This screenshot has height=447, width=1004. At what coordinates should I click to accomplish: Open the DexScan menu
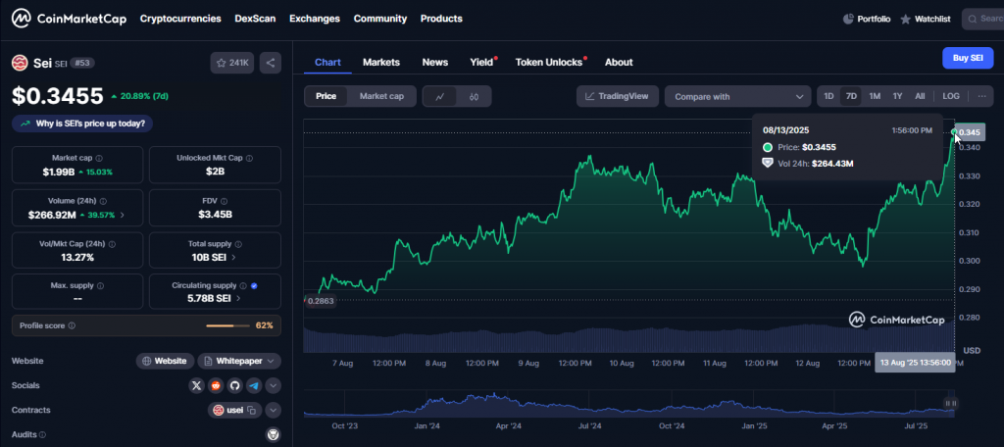(255, 19)
